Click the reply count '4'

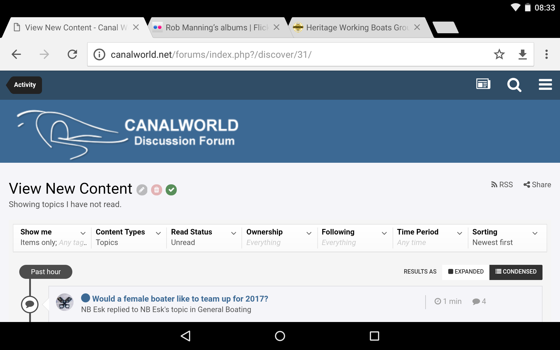[479, 301]
